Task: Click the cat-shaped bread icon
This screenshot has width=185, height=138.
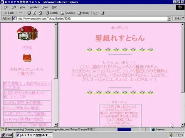Action: [27, 58]
